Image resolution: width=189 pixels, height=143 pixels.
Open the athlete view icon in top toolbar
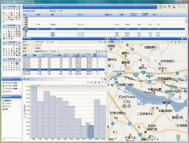coord(169,7)
